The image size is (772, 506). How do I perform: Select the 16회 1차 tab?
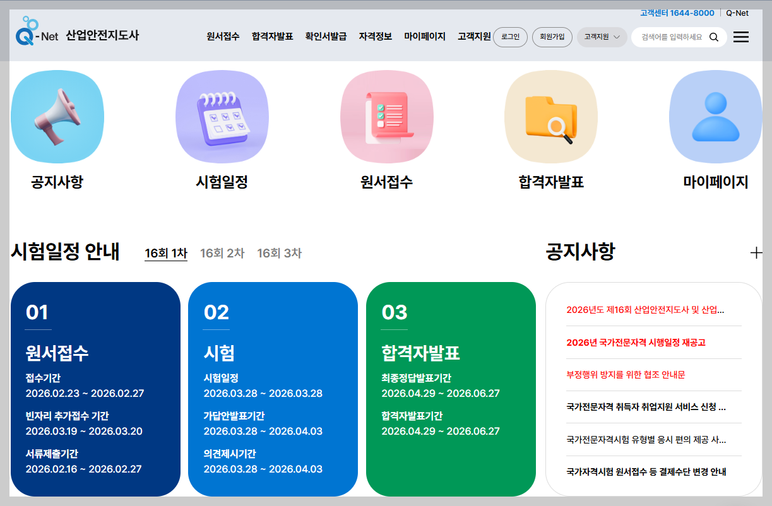tap(165, 251)
